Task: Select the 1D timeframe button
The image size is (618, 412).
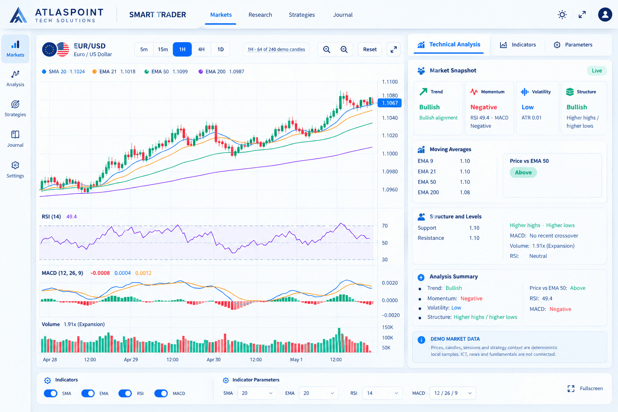Action: click(x=220, y=49)
